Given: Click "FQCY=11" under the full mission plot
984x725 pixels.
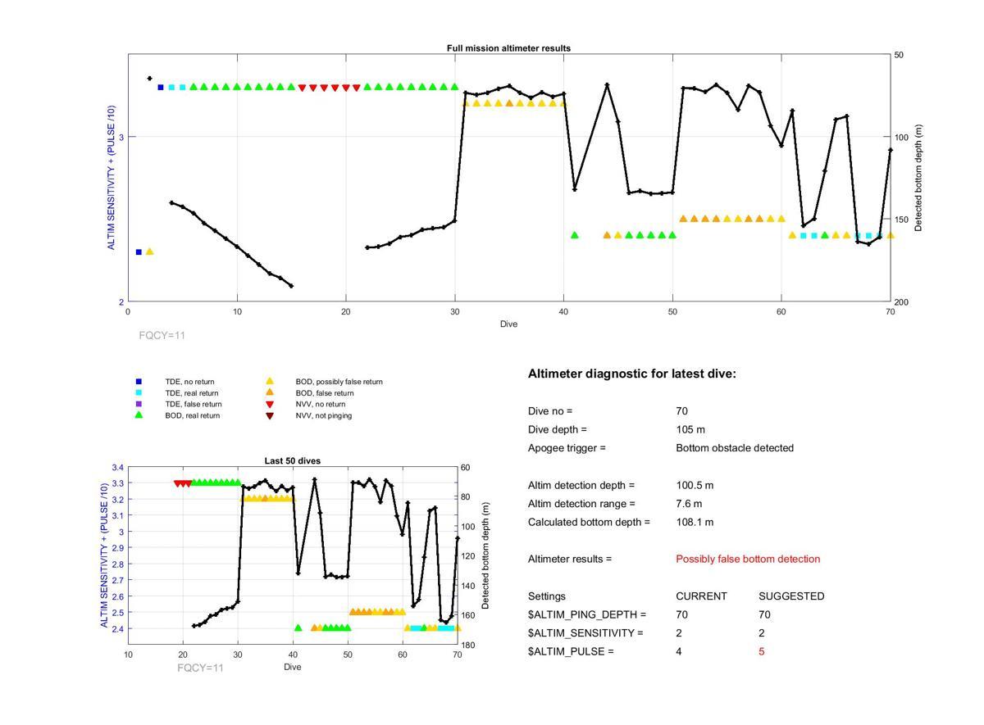Looking at the screenshot, I should (162, 335).
